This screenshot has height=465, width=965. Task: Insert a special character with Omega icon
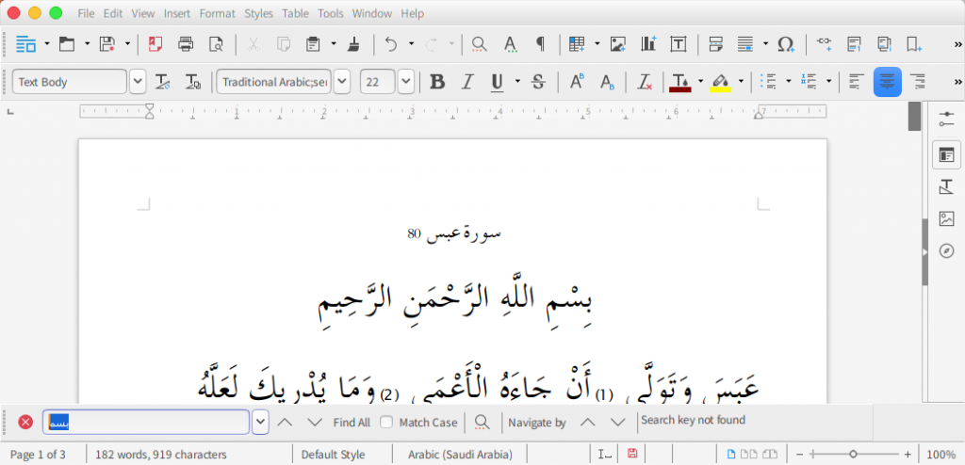coord(786,43)
